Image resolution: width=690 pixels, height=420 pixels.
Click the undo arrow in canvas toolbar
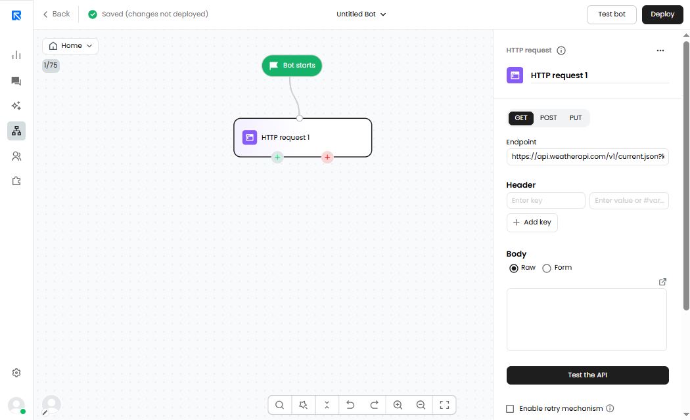(x=350, y=405)
